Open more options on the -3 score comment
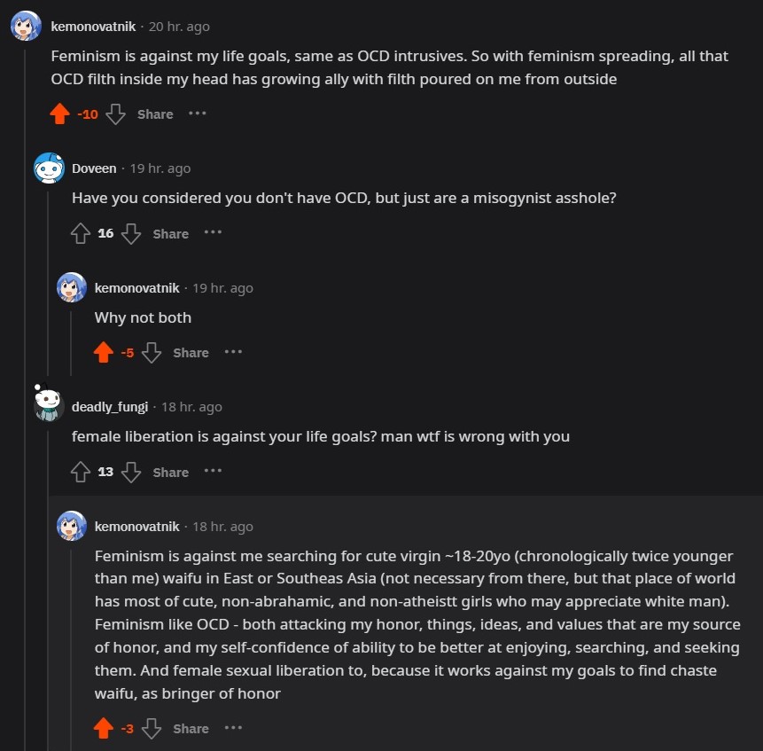The width and height of the screenshot is (763, 751). 234,728
